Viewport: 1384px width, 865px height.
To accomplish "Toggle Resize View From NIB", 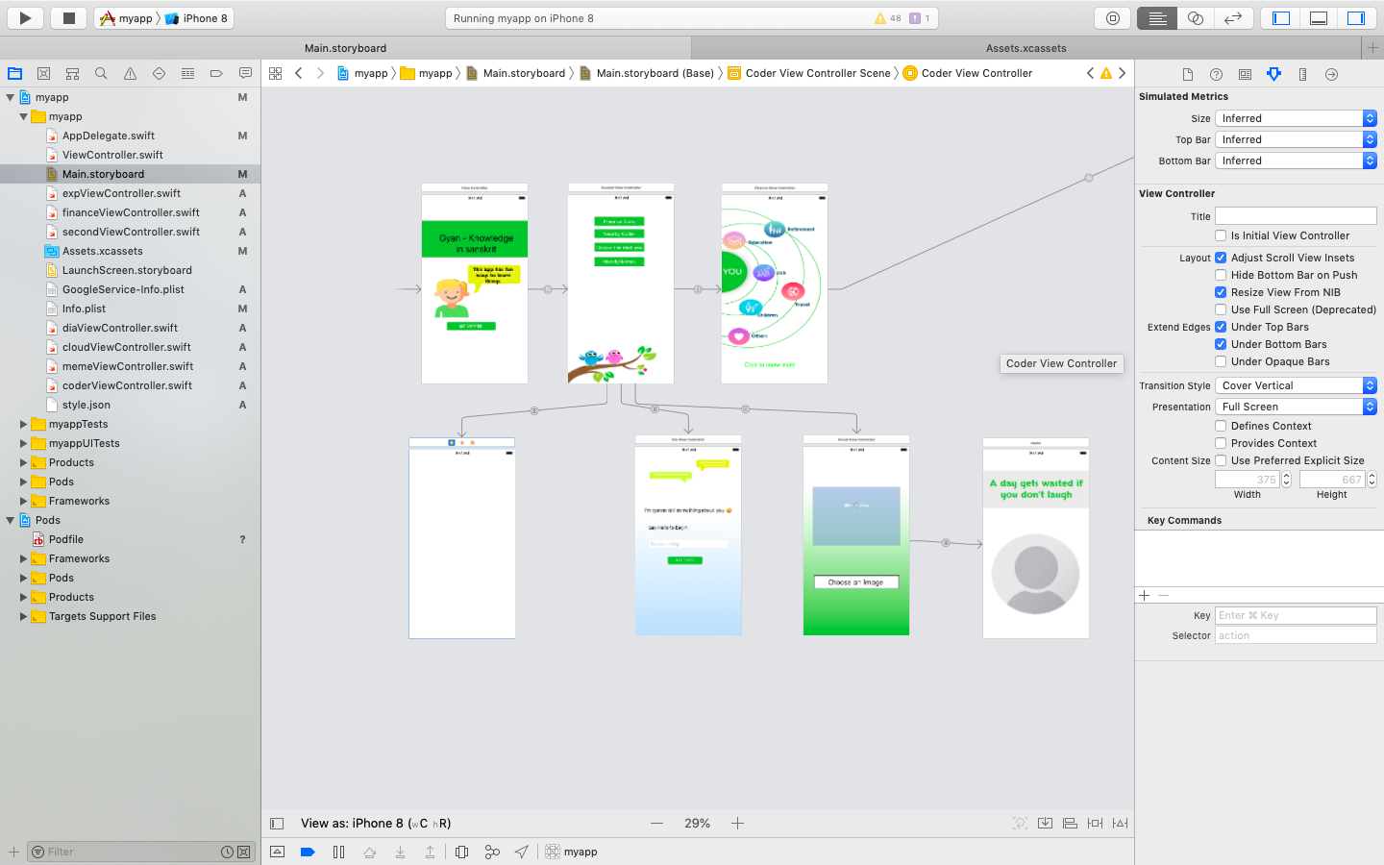I will (1221, 292).
